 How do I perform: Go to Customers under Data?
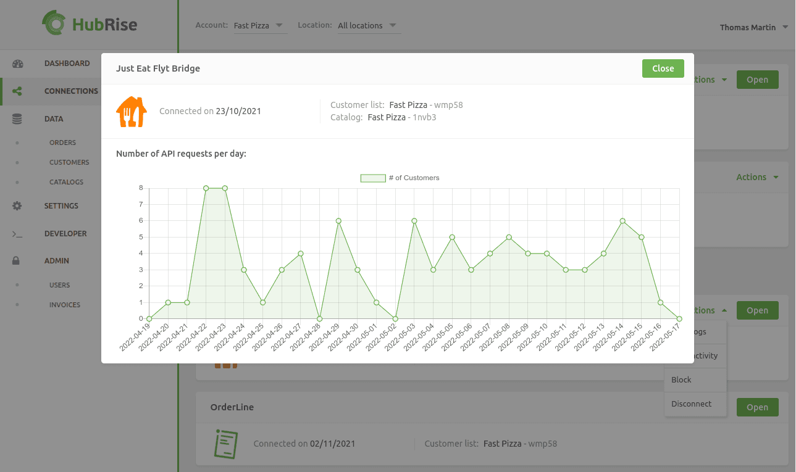[x=69, y=162]
